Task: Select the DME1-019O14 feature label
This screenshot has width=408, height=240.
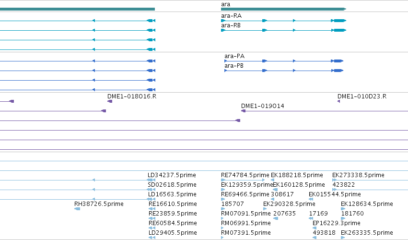Action: point(263,106)
